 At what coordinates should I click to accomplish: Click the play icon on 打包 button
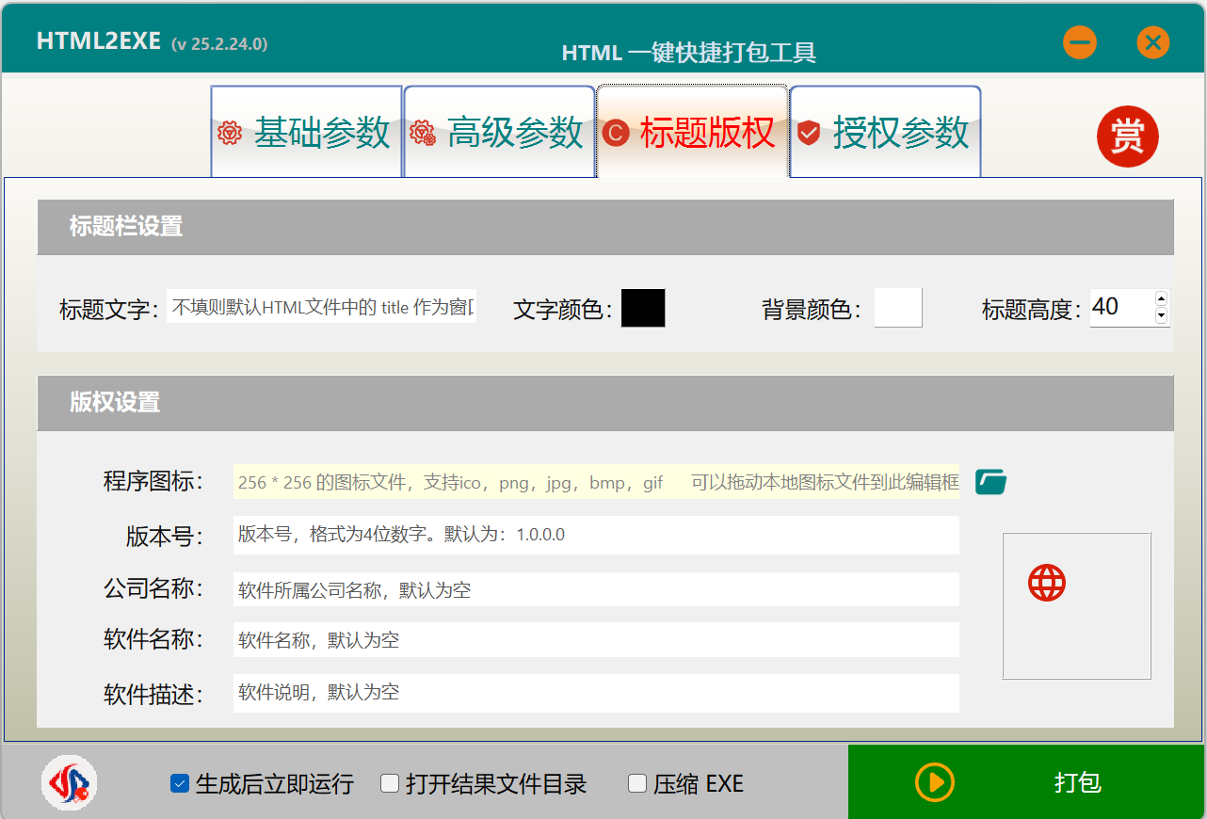pos(934,782)
